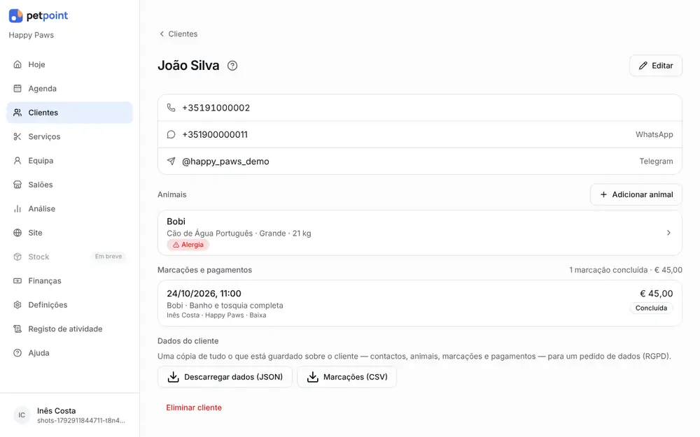The width and height of the screenshot is (700, 437).
Task: Click the IC user avatar
Action: coord(22,415)
